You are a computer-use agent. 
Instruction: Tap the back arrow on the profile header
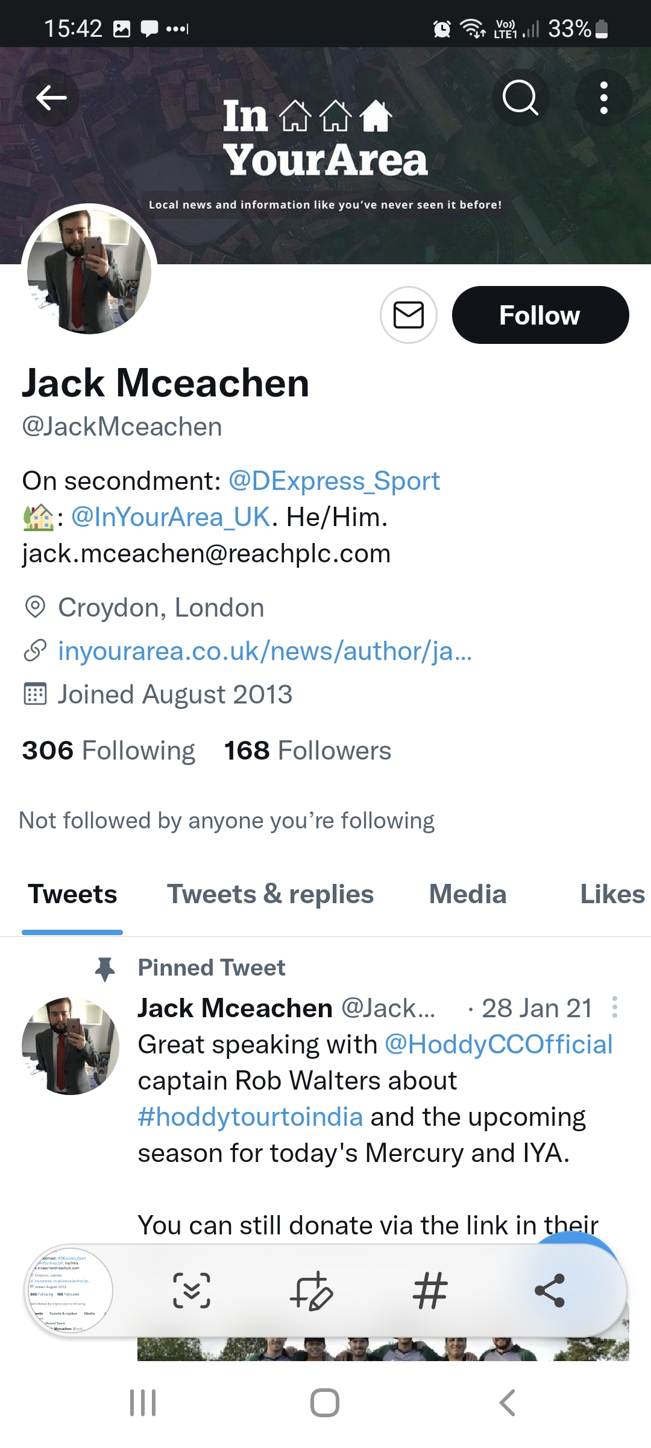51,98
